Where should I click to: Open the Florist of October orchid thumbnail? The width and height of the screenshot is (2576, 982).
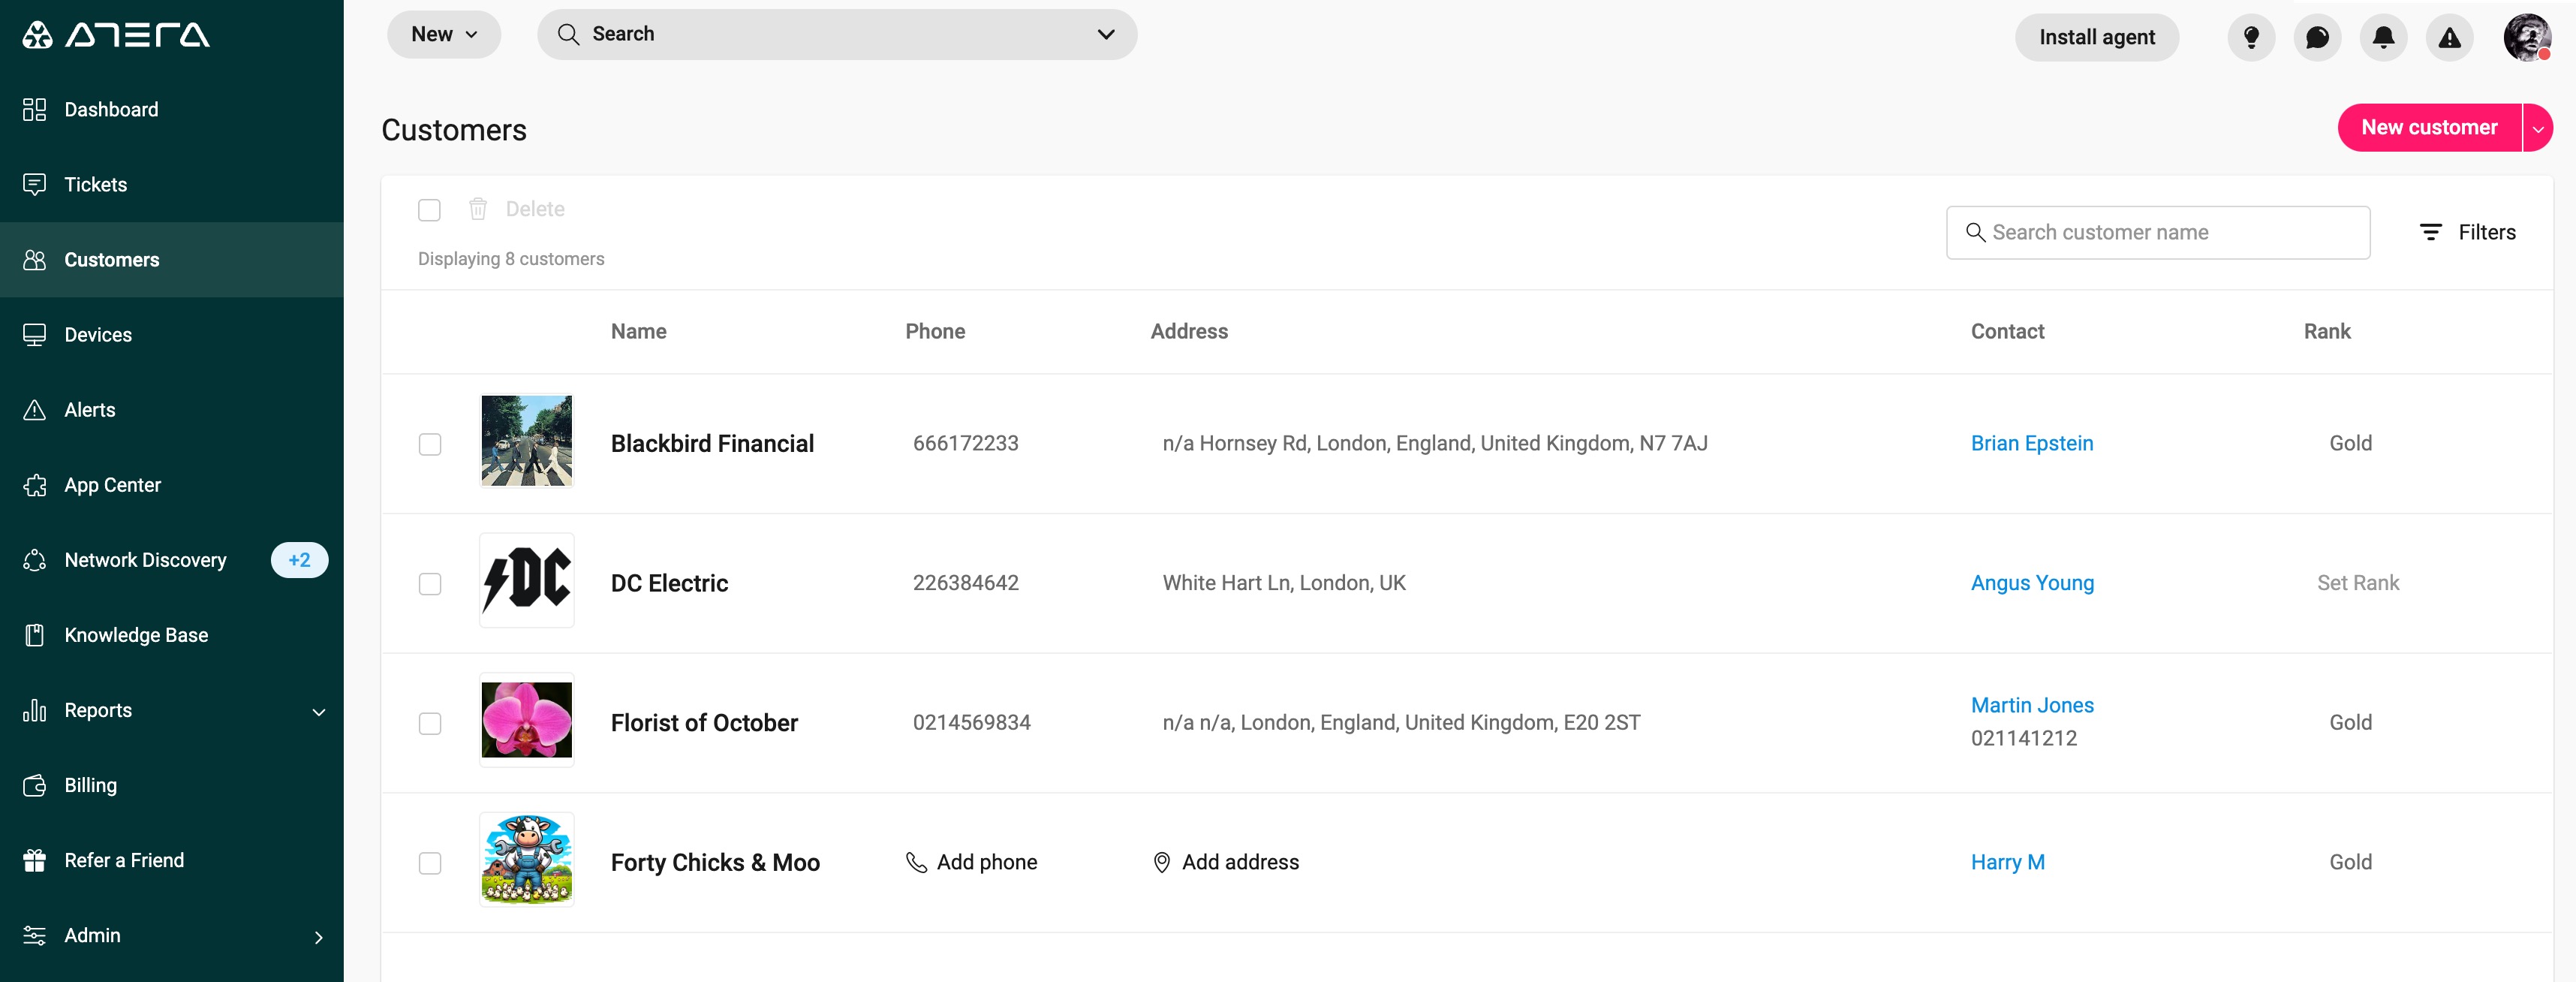point(526,720)
